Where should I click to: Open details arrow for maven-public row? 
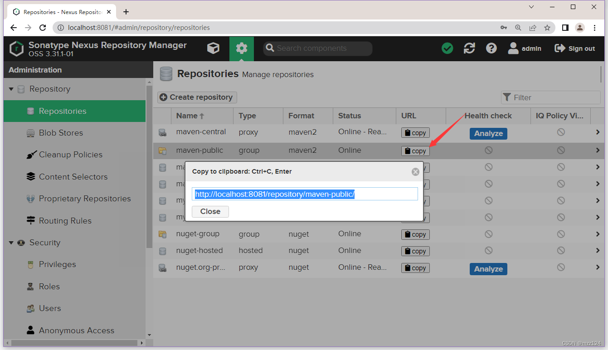click(x=598, y=151)
